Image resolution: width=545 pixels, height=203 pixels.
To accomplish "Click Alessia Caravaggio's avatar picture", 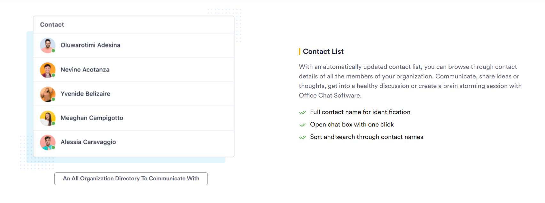I will pos(48,142).
